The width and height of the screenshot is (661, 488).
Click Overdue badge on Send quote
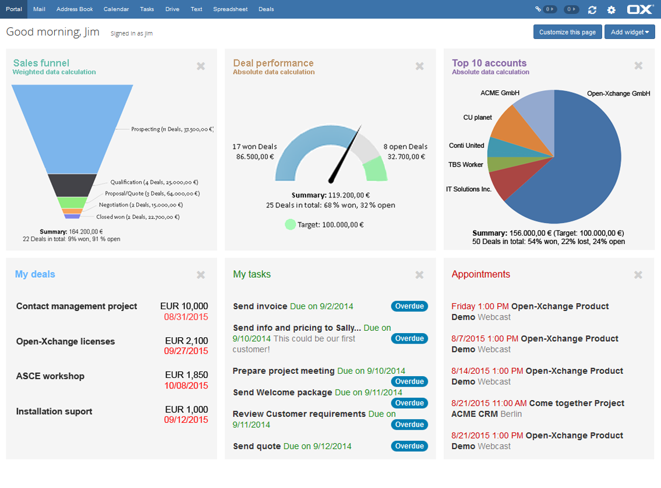click(x=409, y=446)
